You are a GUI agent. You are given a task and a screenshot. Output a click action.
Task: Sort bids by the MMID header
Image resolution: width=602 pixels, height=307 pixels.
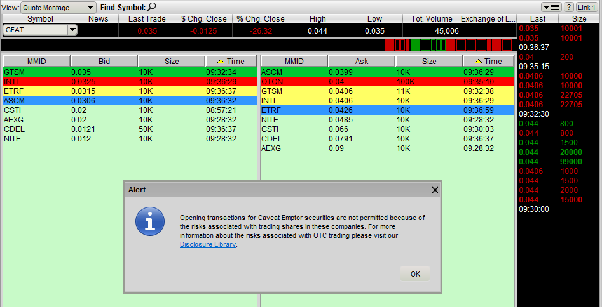(36, 62)
